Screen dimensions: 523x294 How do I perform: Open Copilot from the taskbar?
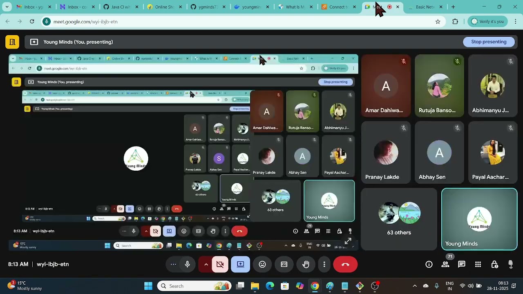(300, 286)
